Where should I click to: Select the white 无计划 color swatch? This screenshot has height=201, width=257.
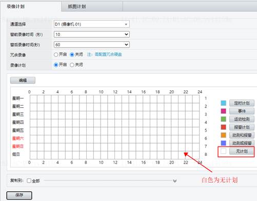tap(223, 151)
